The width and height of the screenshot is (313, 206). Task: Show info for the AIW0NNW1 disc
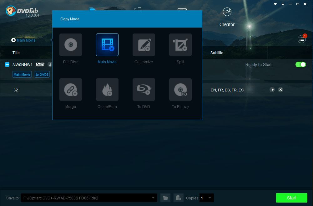pyautogui.click(x=50, y=64)
